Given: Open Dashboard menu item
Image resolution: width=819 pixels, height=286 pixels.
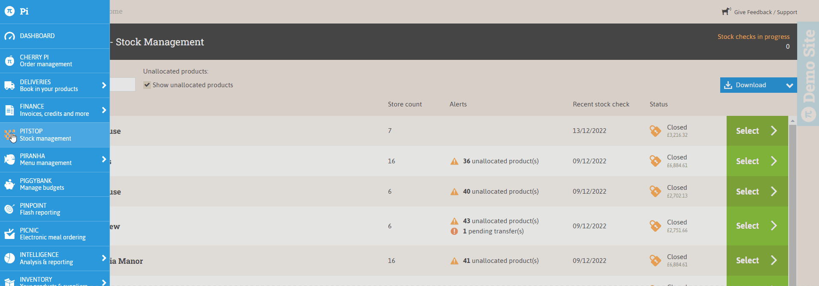Looking at the screenshot, I should point(55,36).
